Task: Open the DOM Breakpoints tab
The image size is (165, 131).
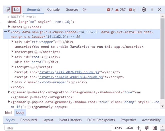Action: 101,120
